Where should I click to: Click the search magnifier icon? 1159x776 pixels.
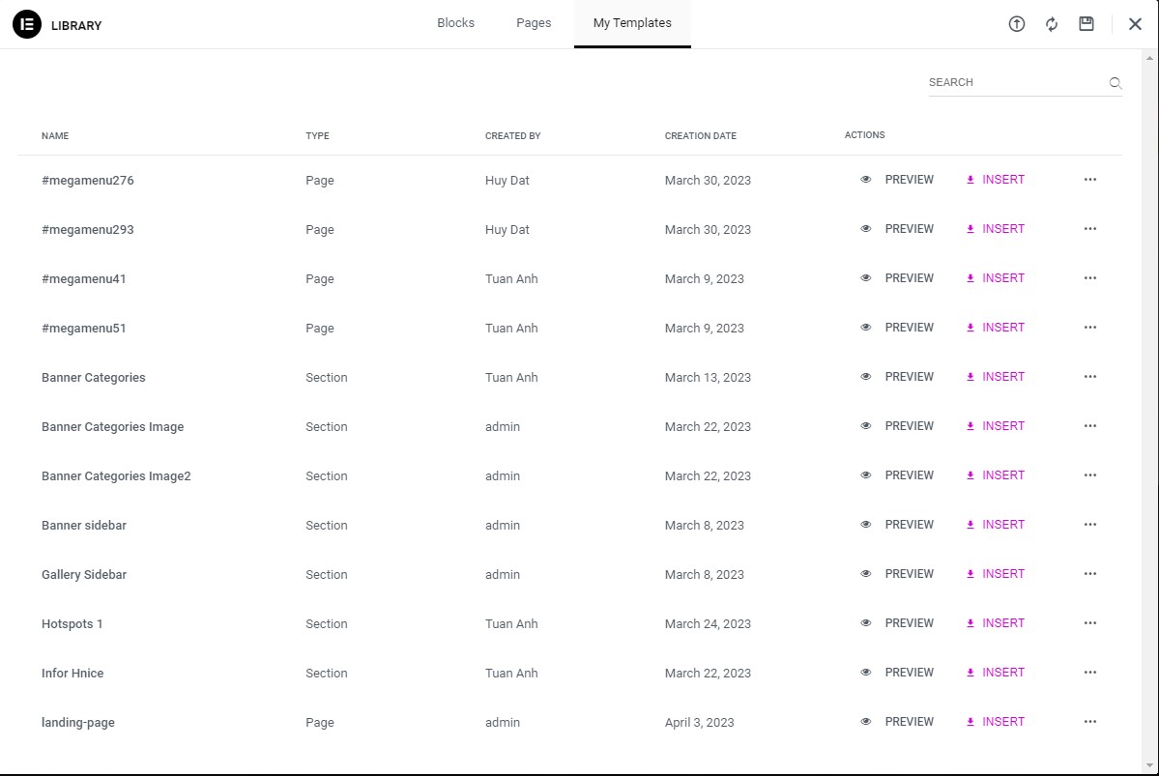1116,83
